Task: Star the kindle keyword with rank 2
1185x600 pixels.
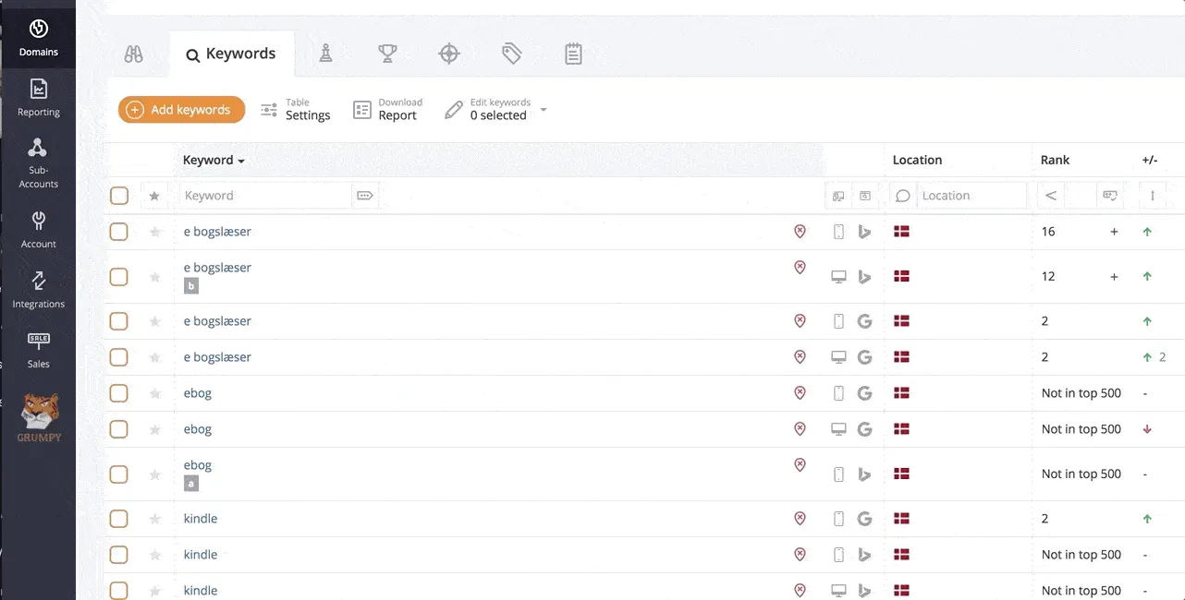Action: (x=154, y=518)
